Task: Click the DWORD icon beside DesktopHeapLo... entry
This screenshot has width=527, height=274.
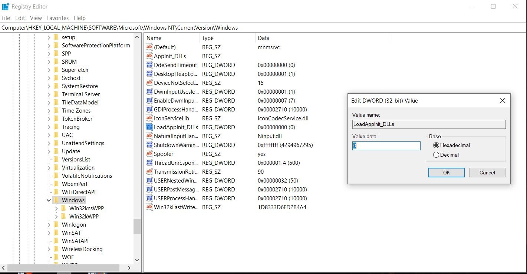Action: [x=149, y=74]
